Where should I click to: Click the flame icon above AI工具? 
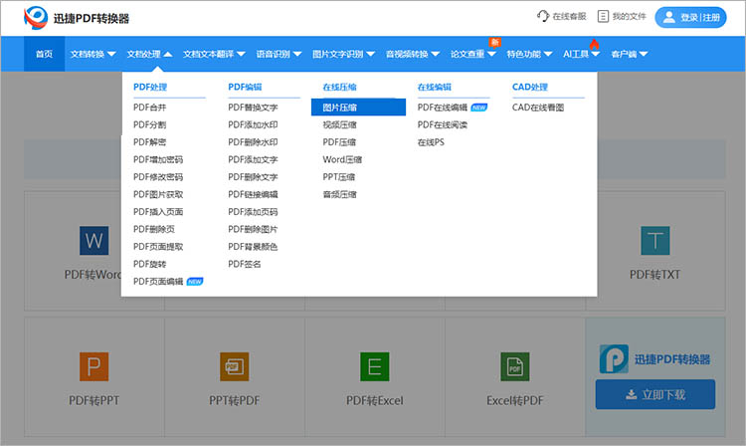(x=594, y=44)
